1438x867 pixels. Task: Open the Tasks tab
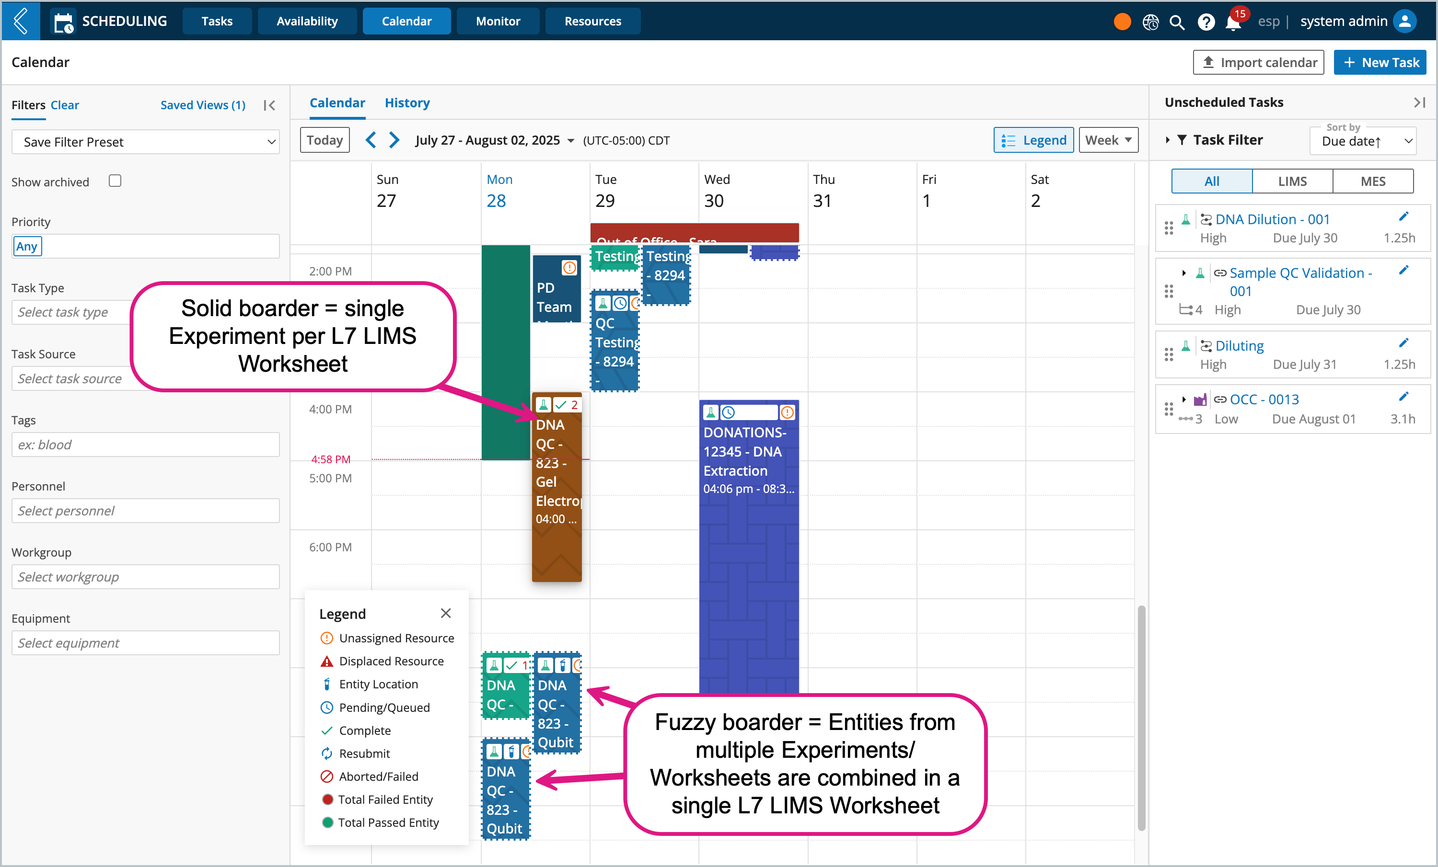[x=217, y=21]
